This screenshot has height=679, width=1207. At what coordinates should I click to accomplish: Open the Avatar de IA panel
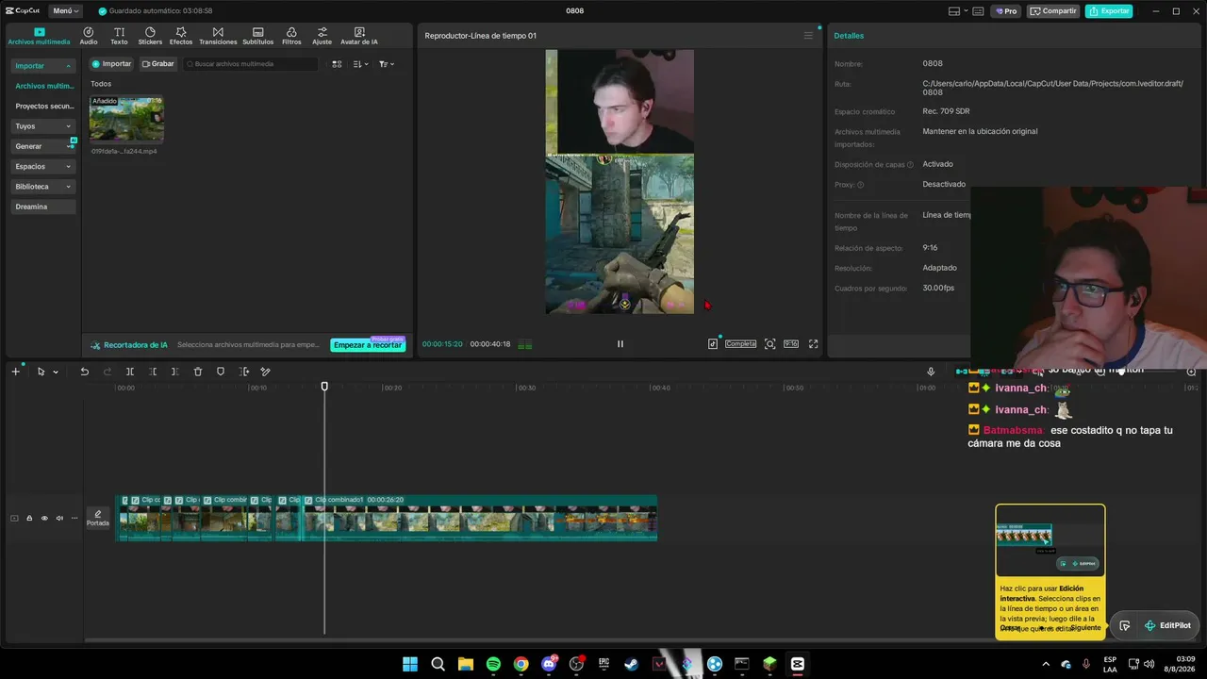[359, 36]
